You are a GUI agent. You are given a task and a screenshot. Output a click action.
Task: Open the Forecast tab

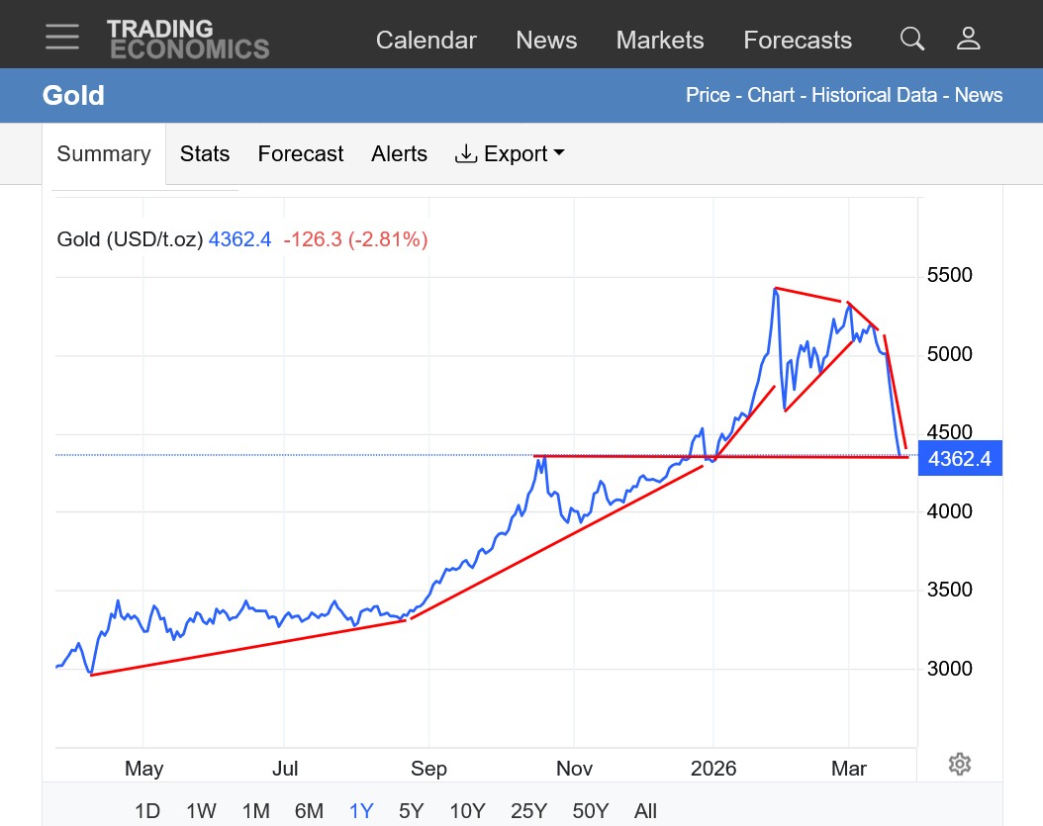[x=301, y=154]
